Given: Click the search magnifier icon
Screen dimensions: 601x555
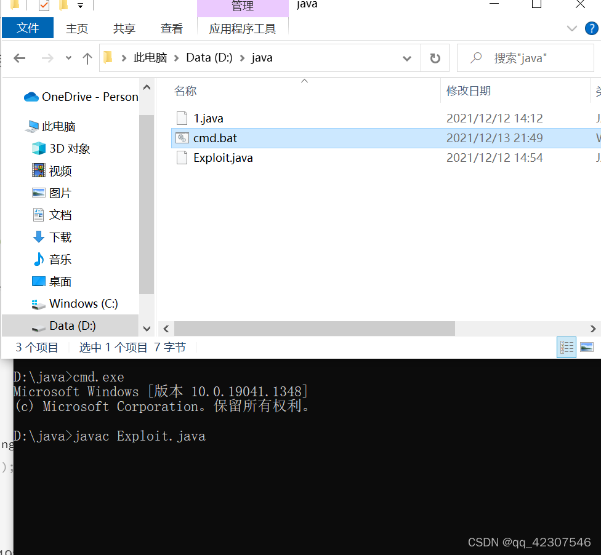Looking at the screenshot, I should 475,58.
